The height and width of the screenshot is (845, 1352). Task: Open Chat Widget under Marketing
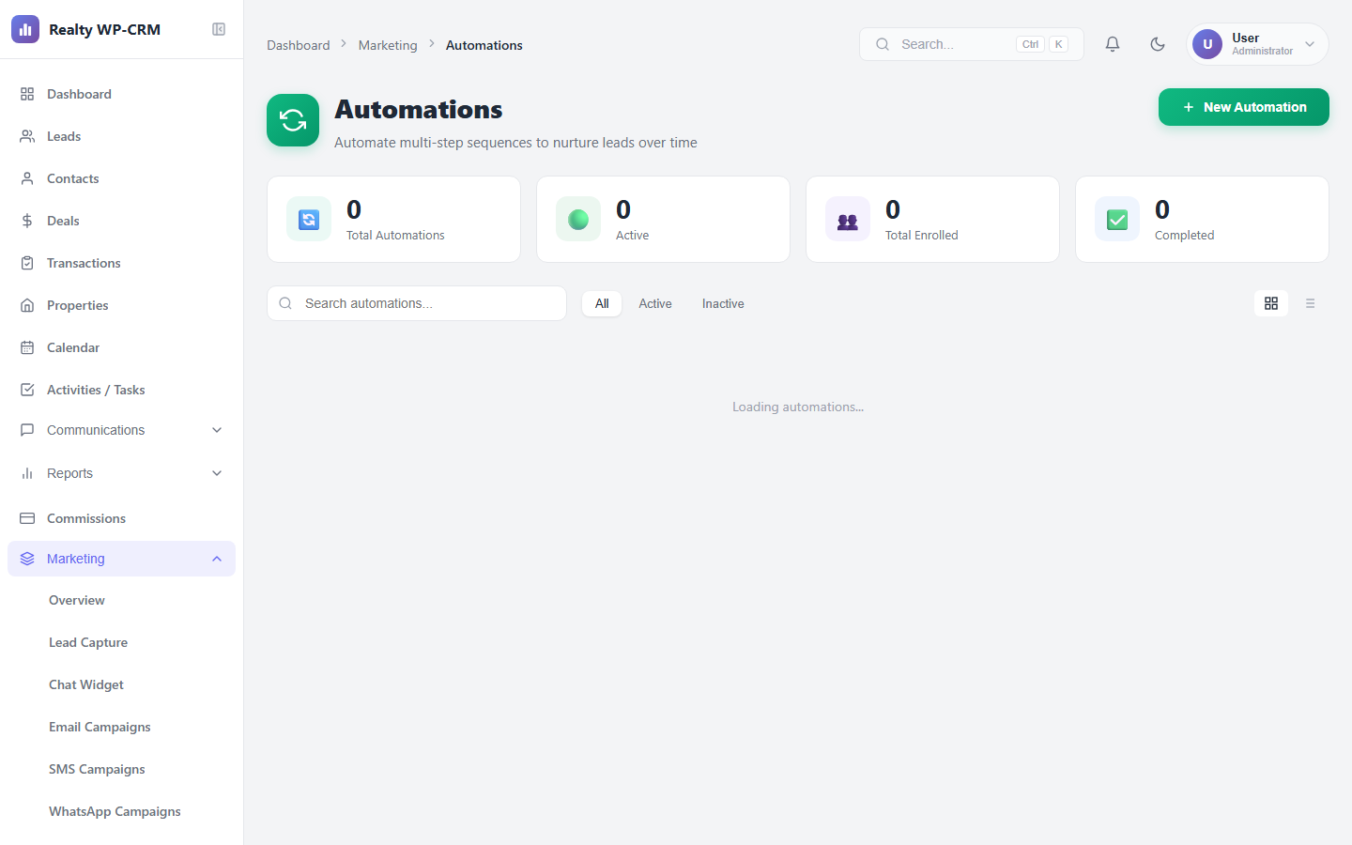pos(86,684)
